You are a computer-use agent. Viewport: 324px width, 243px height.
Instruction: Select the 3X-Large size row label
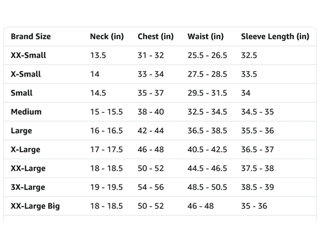[28, 187]
